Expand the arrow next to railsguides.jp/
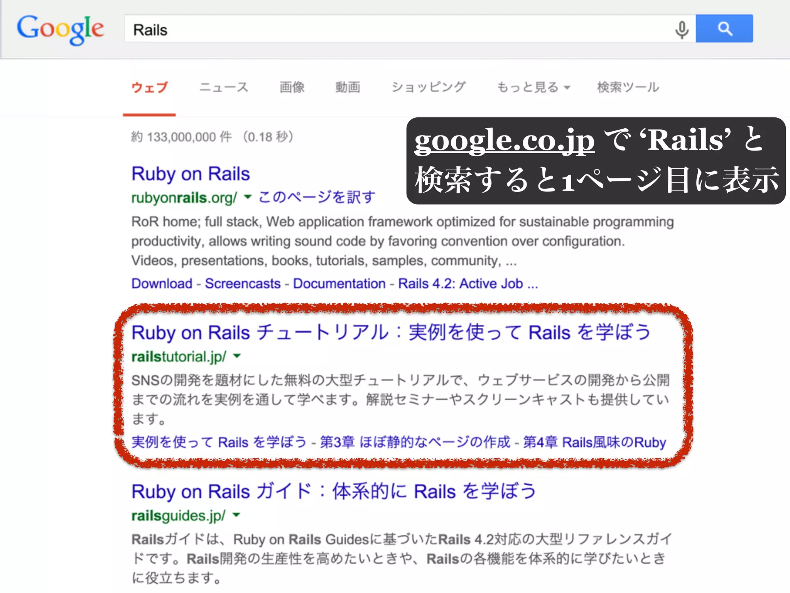Image resolution: width=790 pixels, height=593 pixels. [x=236, y=515]
